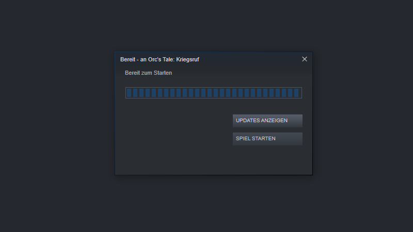Close the Orc's Tale launch dialog
This screenshot has width=413, height=232.
click(x=305, y=59)
